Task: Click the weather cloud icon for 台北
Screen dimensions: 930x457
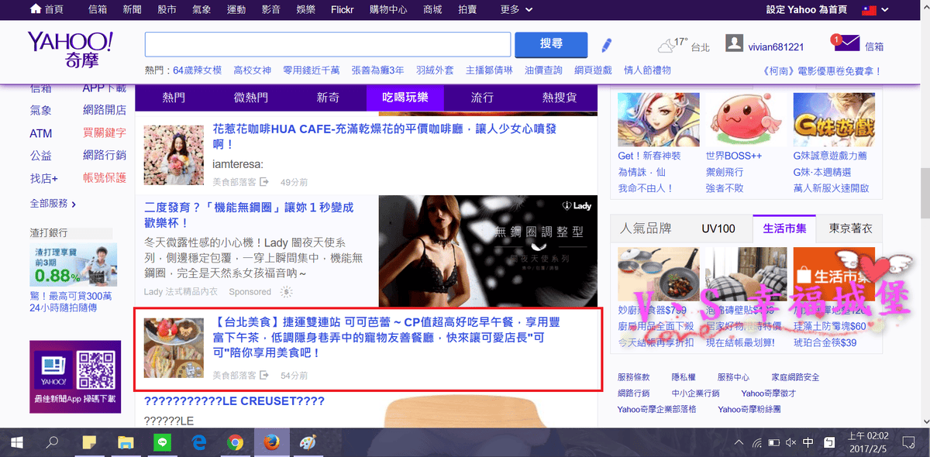Action: pos(666,46)
